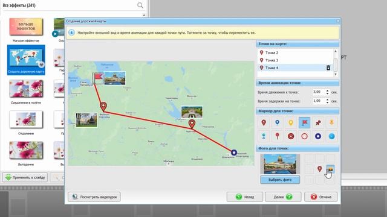Click the red pin at the third route point
This screenshot has width=387, height=217.
point(192,124)
